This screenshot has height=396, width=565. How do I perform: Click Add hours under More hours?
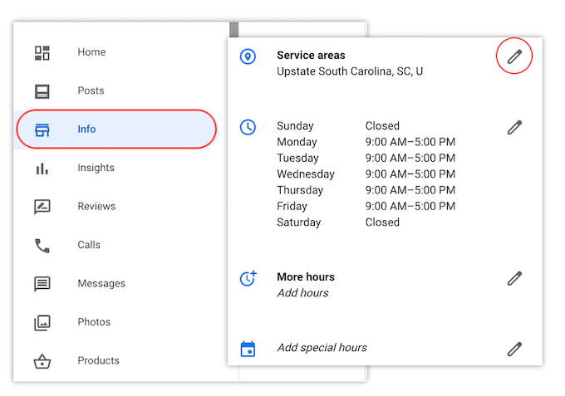[x=302, y=293]
